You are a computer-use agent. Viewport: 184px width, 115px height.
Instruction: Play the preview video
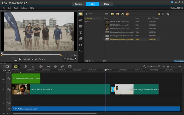(20, 59)
